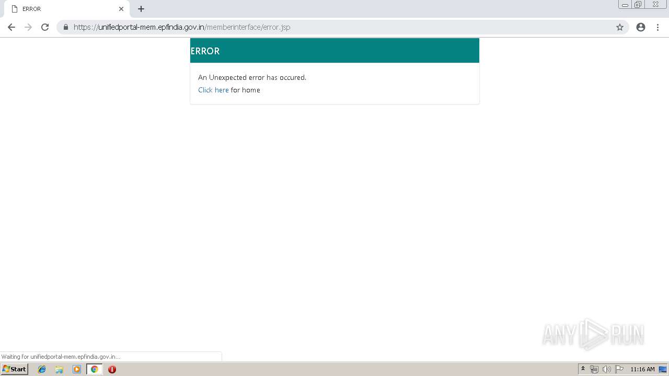Click the forward navigation arrow
Image resolution: width=669 pixels, height=376 pixels.
(28, 27)
